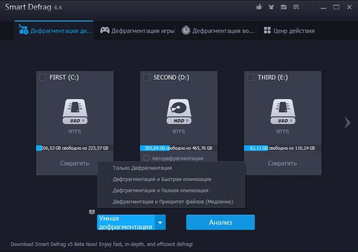Click the gamepad icon
The image size is (358, 252).
(105, 30)
